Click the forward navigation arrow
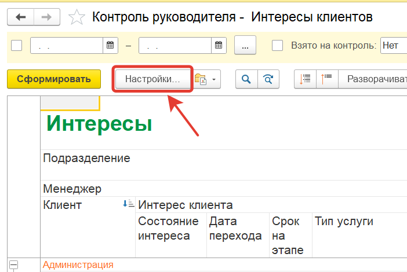This screenshot has height=272, width=407. tap(47, 17)
